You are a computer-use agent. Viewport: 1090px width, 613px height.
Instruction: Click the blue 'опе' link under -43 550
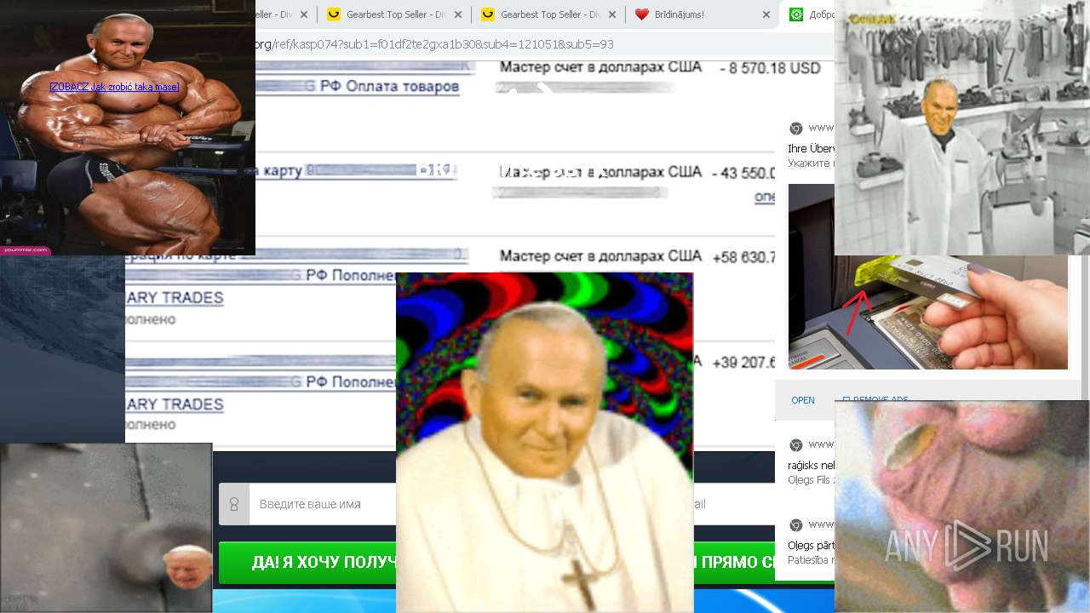click(765, 197)
